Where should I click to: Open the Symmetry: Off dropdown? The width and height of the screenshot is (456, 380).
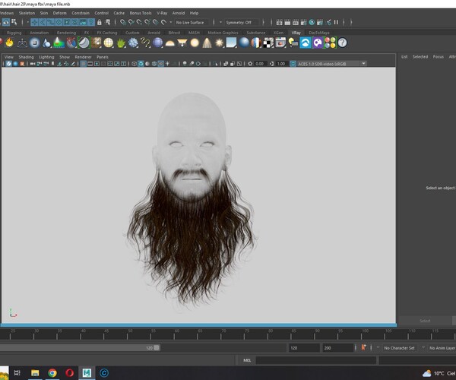[x=242, y=22]
